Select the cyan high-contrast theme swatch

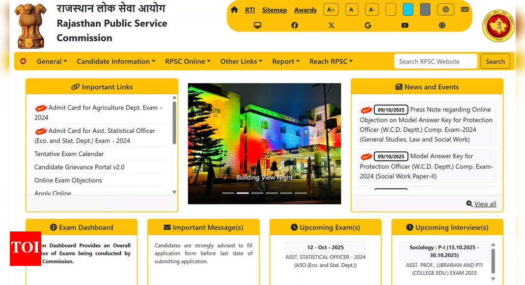click(x=408, y=9)
